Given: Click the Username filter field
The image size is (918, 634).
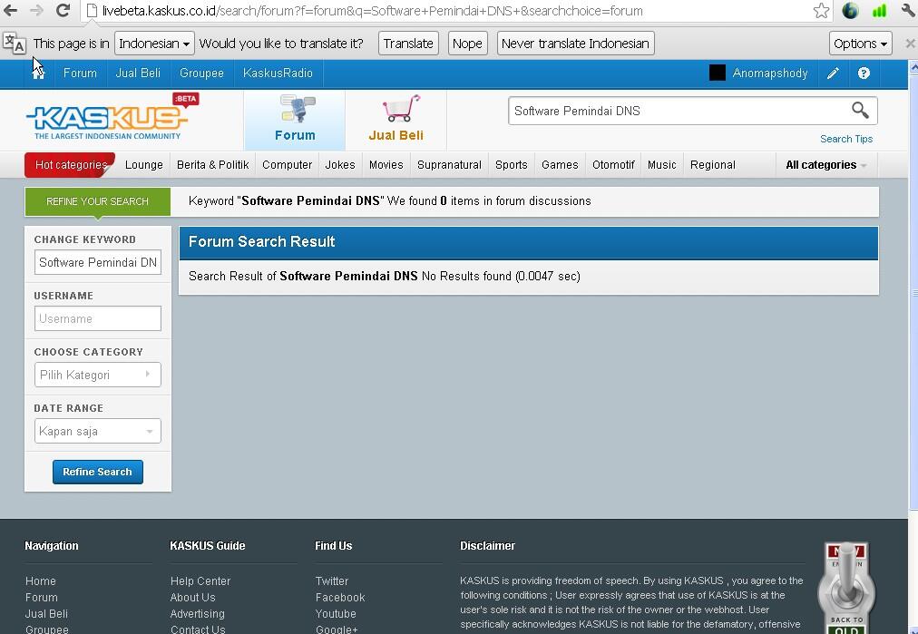Looking at the screenshot, I should [x=98, y=318].
